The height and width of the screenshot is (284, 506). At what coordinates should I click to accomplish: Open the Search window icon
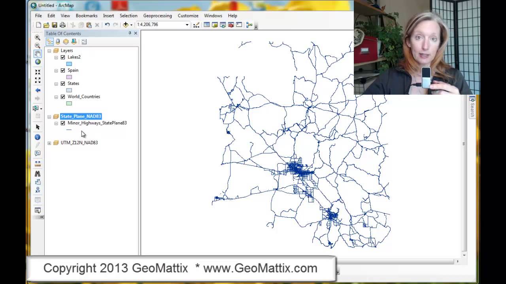coord(223,25)
